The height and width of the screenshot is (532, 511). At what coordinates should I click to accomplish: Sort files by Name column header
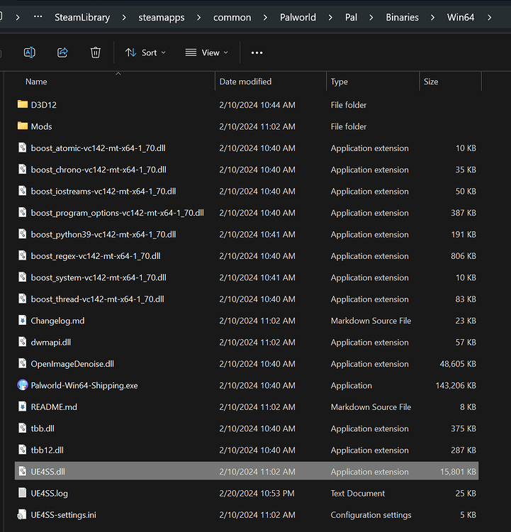coord(36,82)
